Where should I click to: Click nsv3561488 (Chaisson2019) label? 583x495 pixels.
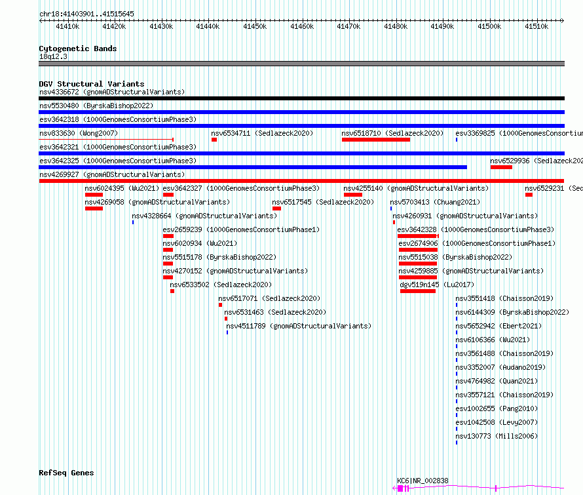(x=504, y=353)
